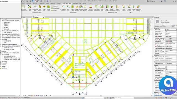Viewport: 177px width, 99px height.
Task: Open the Find & Replace tool
Action: point(85,8)
